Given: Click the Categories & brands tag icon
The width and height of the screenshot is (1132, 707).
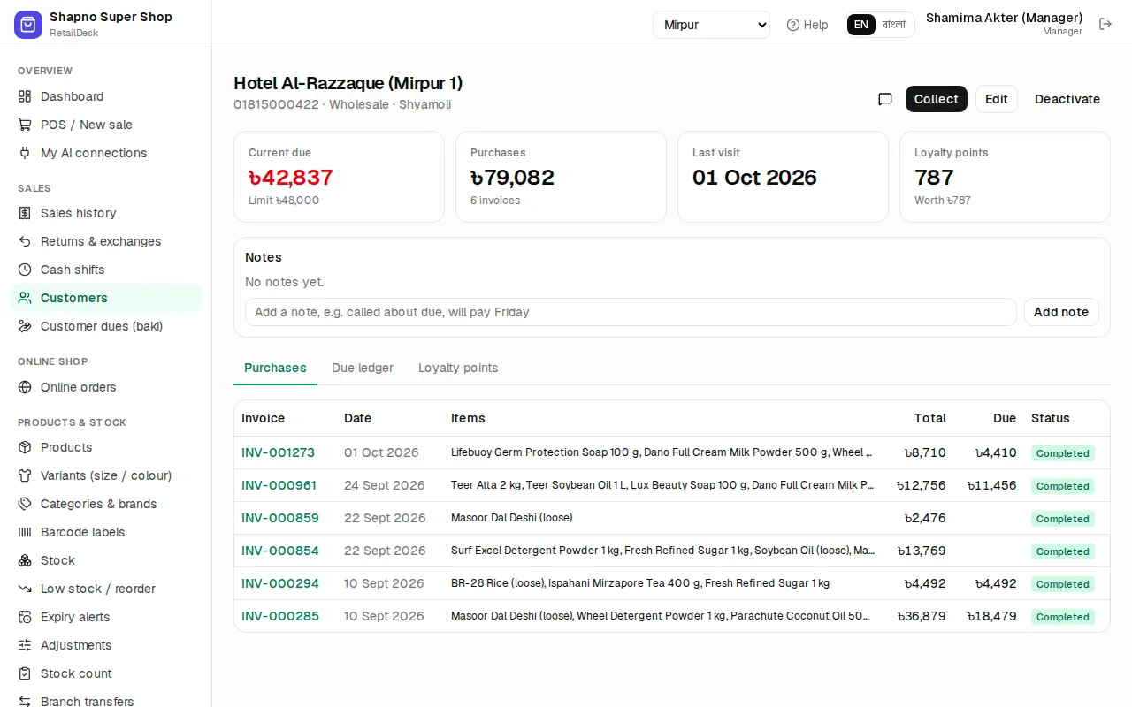Looking at the screenshot, I should [25, 504].
